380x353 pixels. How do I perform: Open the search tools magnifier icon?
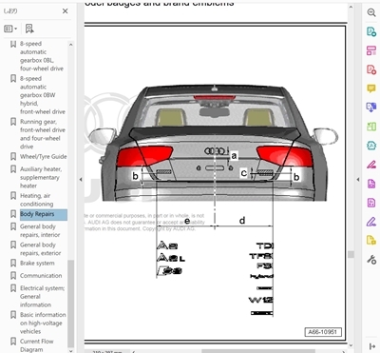tap(371, 12)
